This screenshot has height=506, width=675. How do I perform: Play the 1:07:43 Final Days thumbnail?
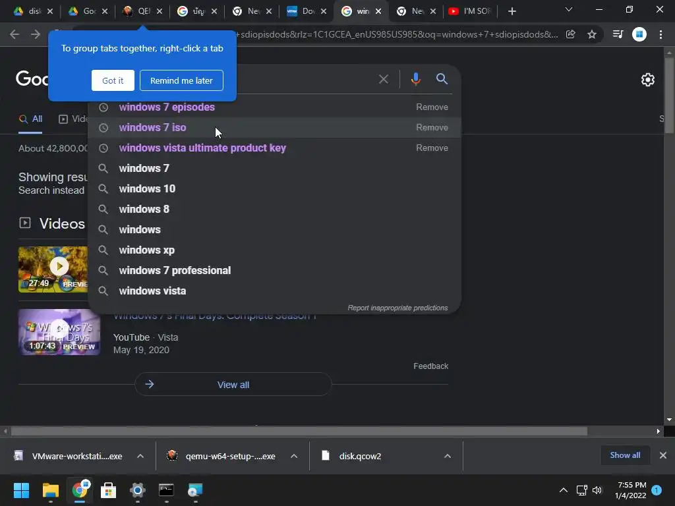(x=59, y=332)
